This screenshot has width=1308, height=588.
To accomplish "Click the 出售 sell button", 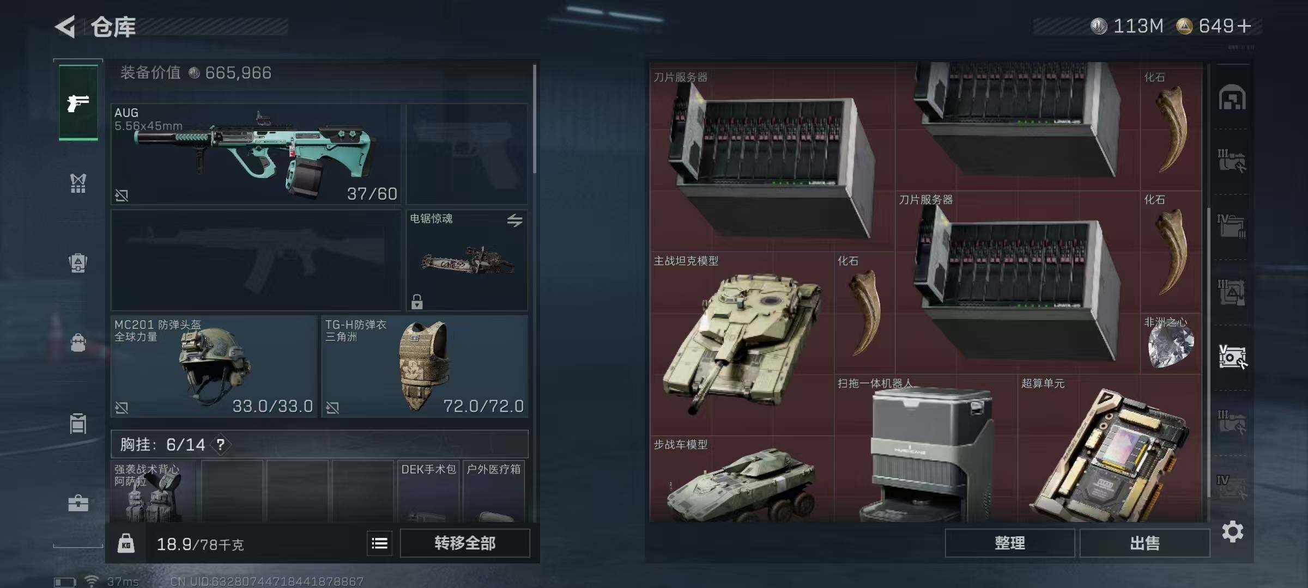I will click(1144, 543).
